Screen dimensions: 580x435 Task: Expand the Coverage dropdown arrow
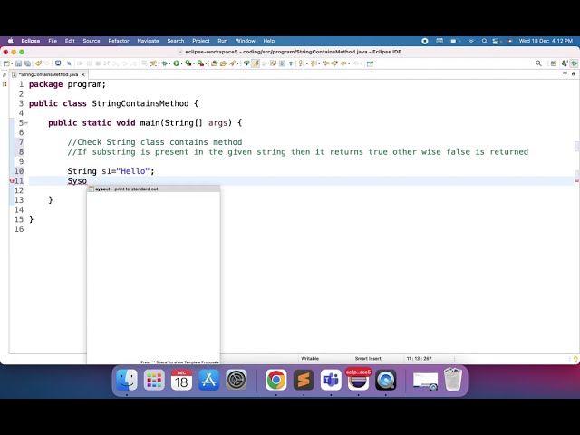pos(194,63)
